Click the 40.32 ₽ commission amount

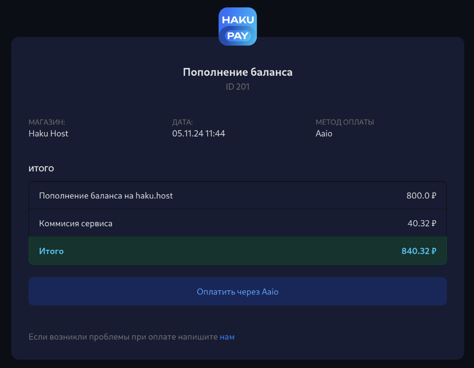pyautogui.click(x=421, y=223)
